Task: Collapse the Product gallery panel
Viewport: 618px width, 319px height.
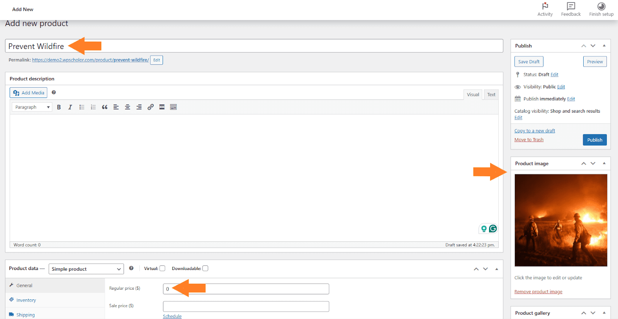Action: tap(604, 312)
